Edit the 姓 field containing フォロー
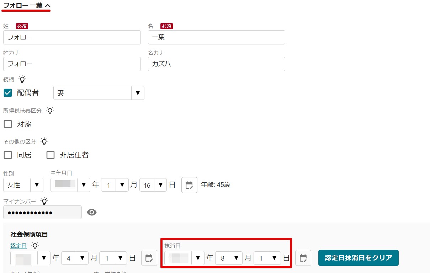This screenshot has width=430, height=273. pos(72,37)
